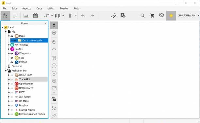Open the calendar toolbar icon

[x=35, y=16]
